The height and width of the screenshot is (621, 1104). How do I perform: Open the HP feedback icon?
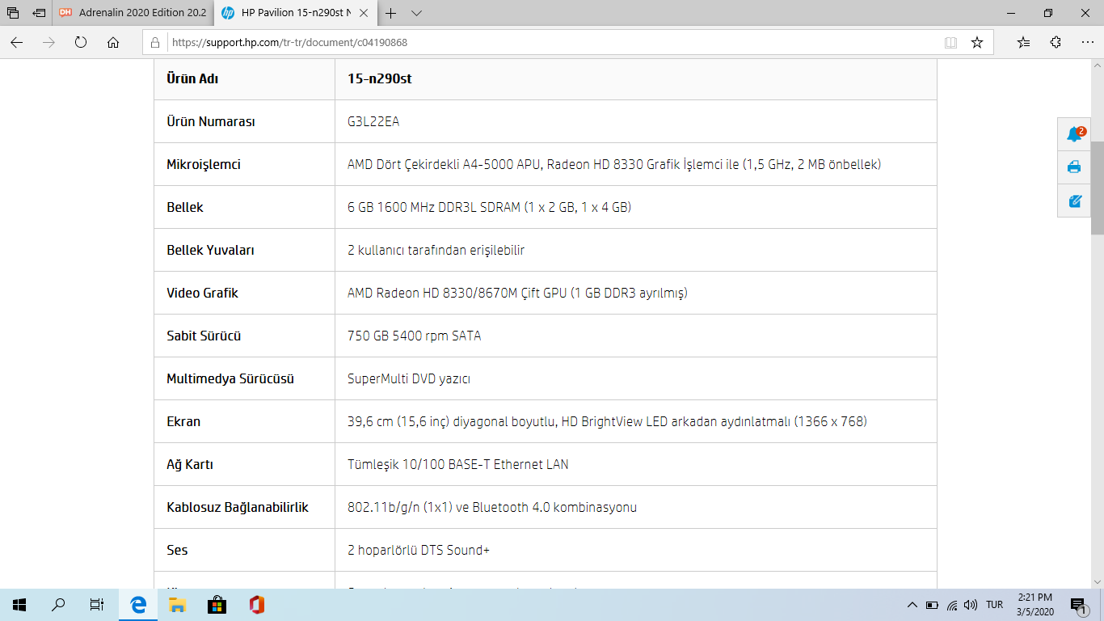(1075, 201)
